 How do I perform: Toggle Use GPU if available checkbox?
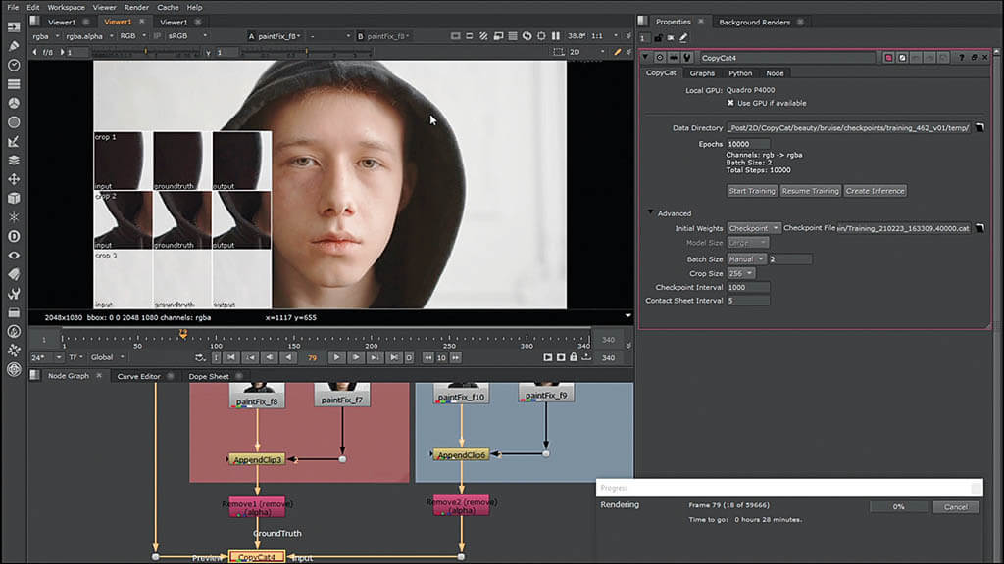[x=731, y=103]
